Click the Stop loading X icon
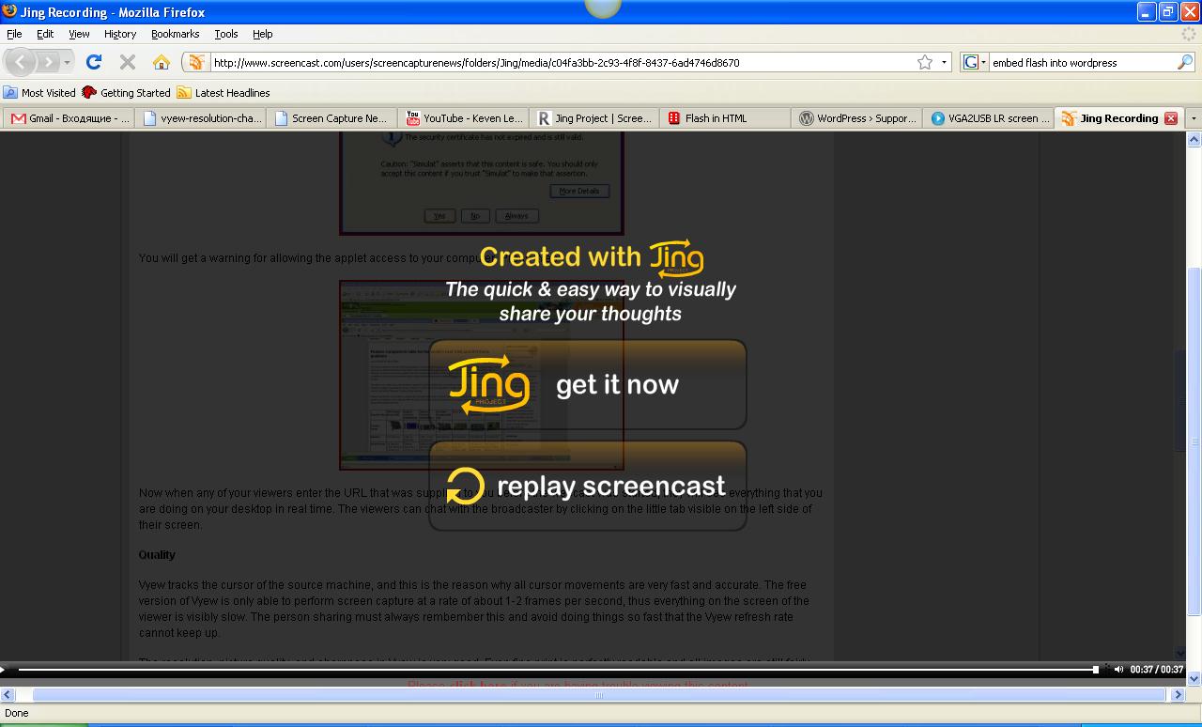This screenshot has height=727, width=1202. point(128,62)
